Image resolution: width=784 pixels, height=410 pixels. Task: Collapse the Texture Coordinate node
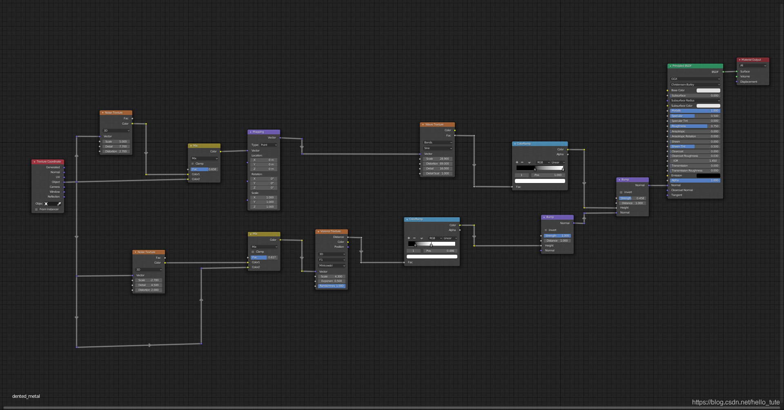coord(34,162)
